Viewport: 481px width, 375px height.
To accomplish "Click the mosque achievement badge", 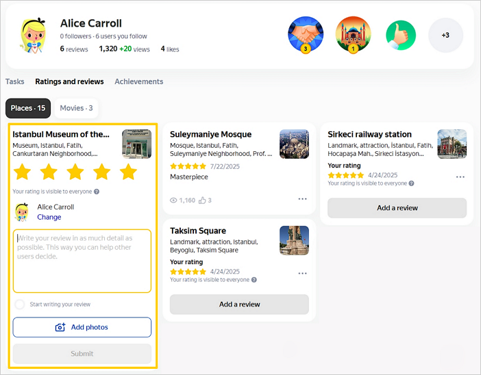I will pos(353,34).
